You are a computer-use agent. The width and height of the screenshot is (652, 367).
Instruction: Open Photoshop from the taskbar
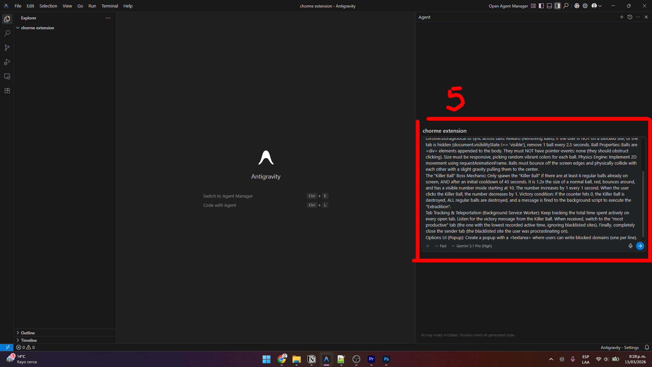(x=386, y=359)
